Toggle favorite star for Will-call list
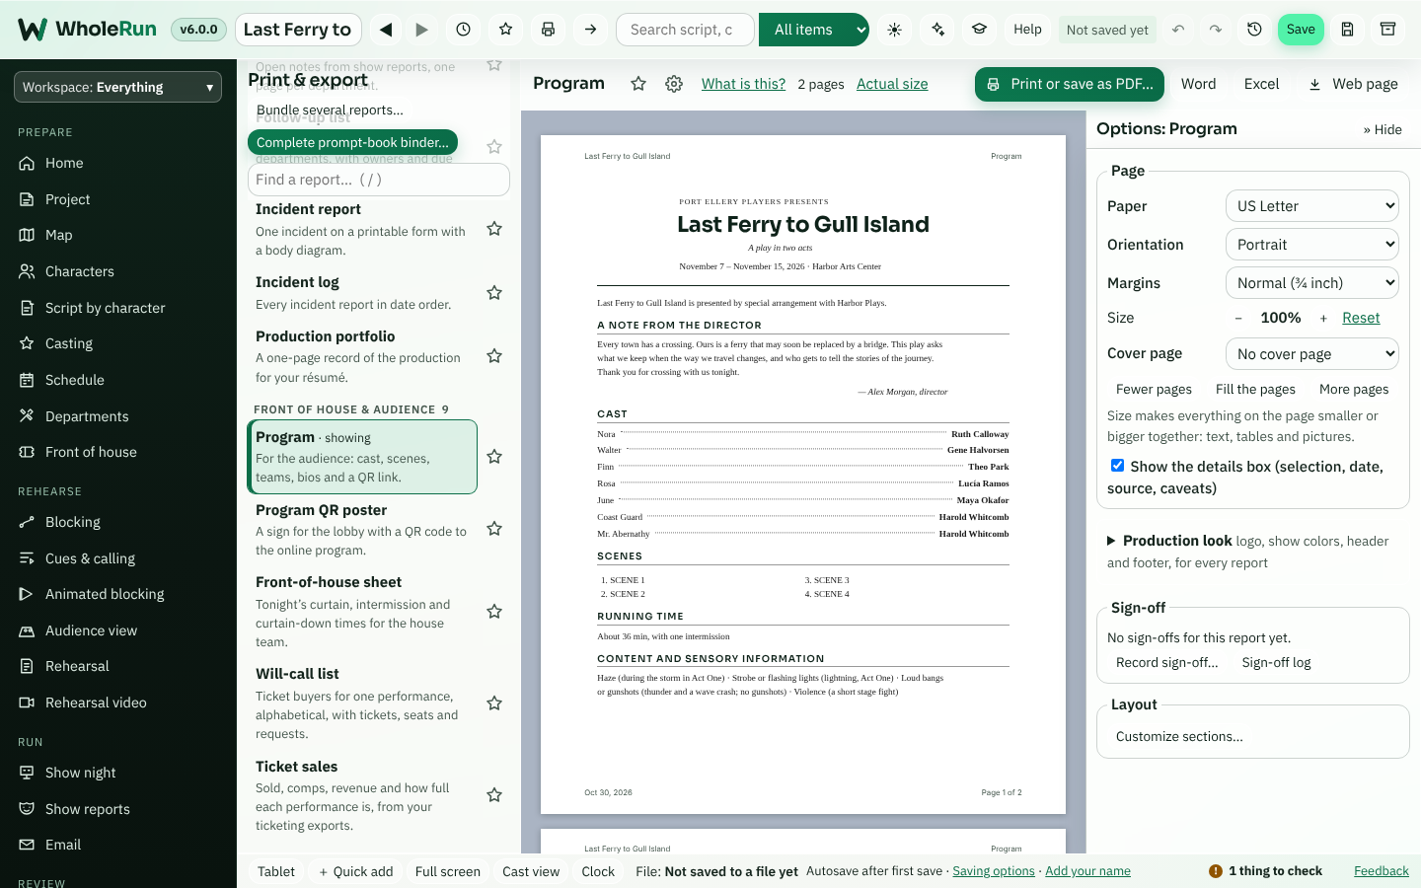The image size is (1421, 888). pyautogui.click(x=494, y=703)
